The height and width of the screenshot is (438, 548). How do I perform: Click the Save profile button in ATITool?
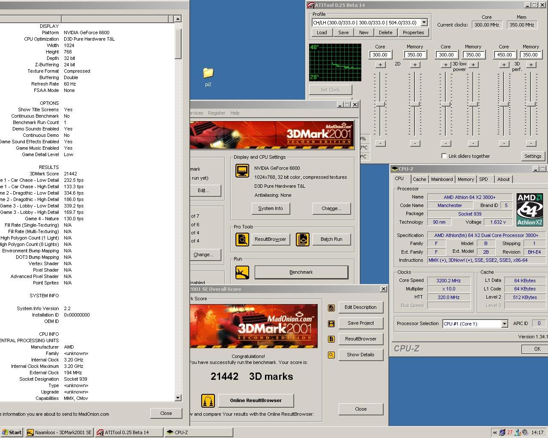[343, 33]
